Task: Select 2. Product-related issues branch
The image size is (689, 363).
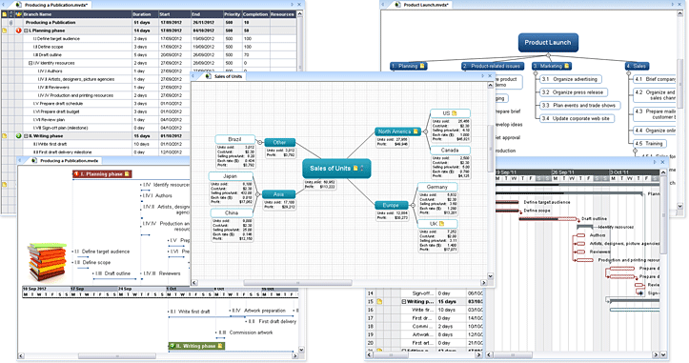Action: click(493, 66)
